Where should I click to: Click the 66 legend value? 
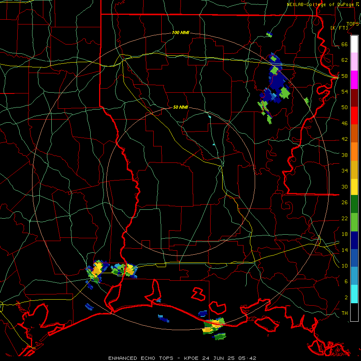point(345,45)
